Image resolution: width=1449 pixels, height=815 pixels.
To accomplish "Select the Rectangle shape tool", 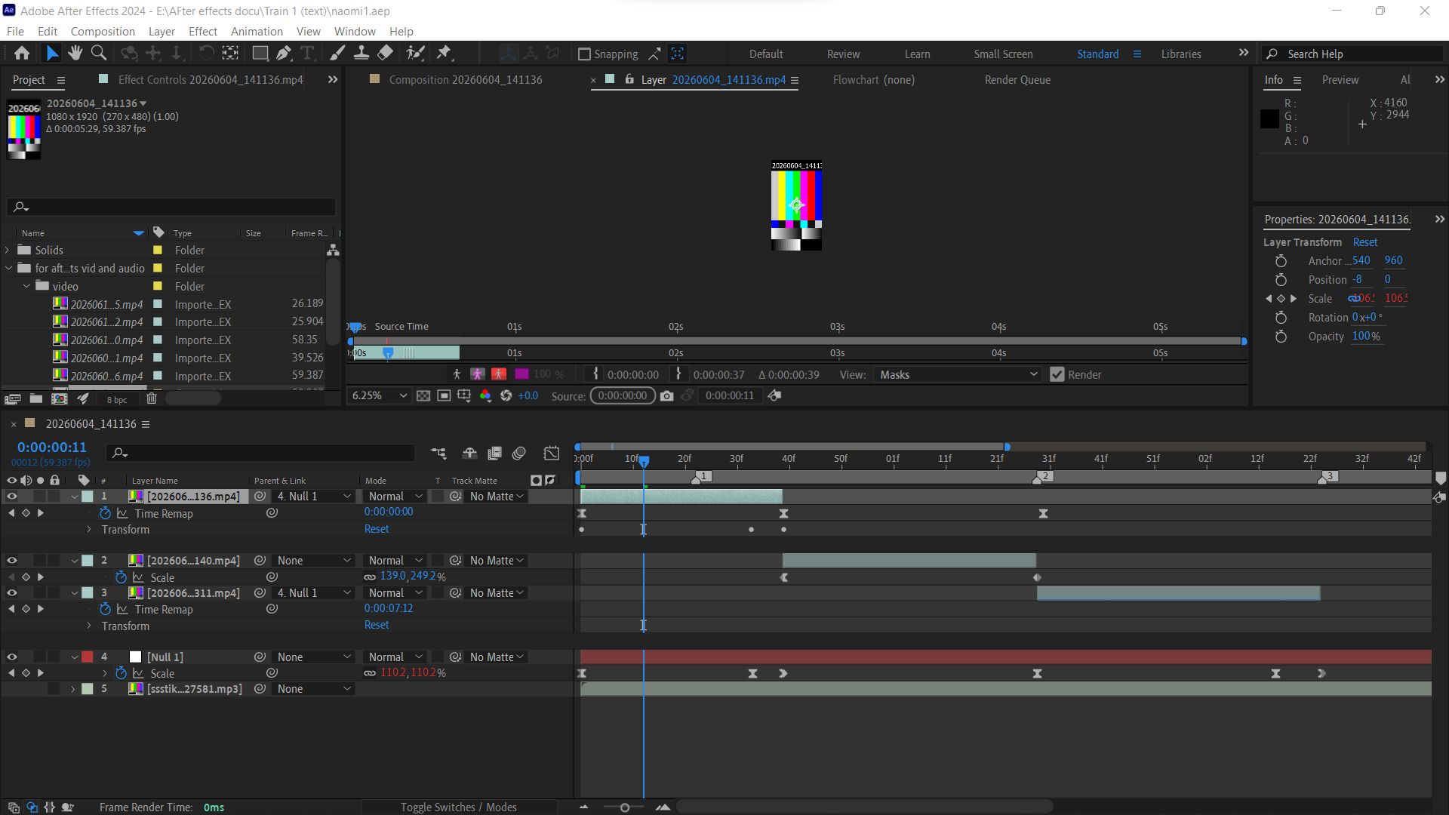I will coord(260,53).
